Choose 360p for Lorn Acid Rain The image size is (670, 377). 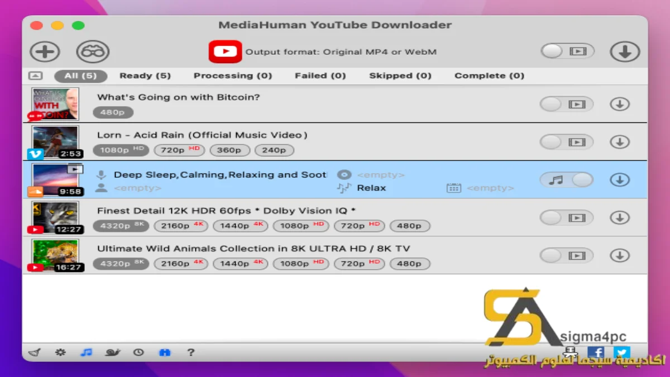pos(229,150)
